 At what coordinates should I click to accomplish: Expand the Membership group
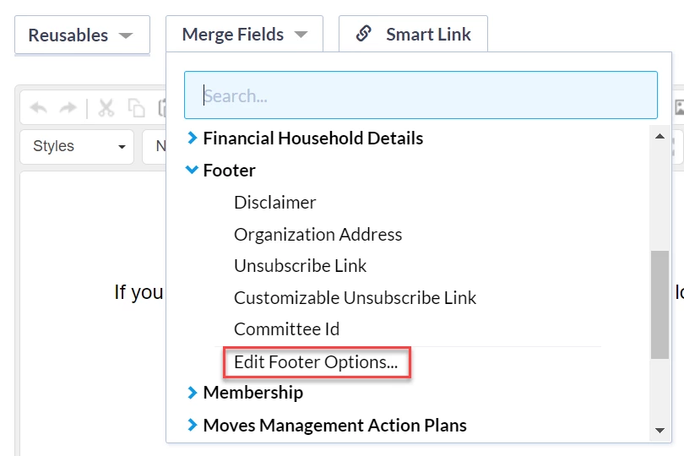252,393
